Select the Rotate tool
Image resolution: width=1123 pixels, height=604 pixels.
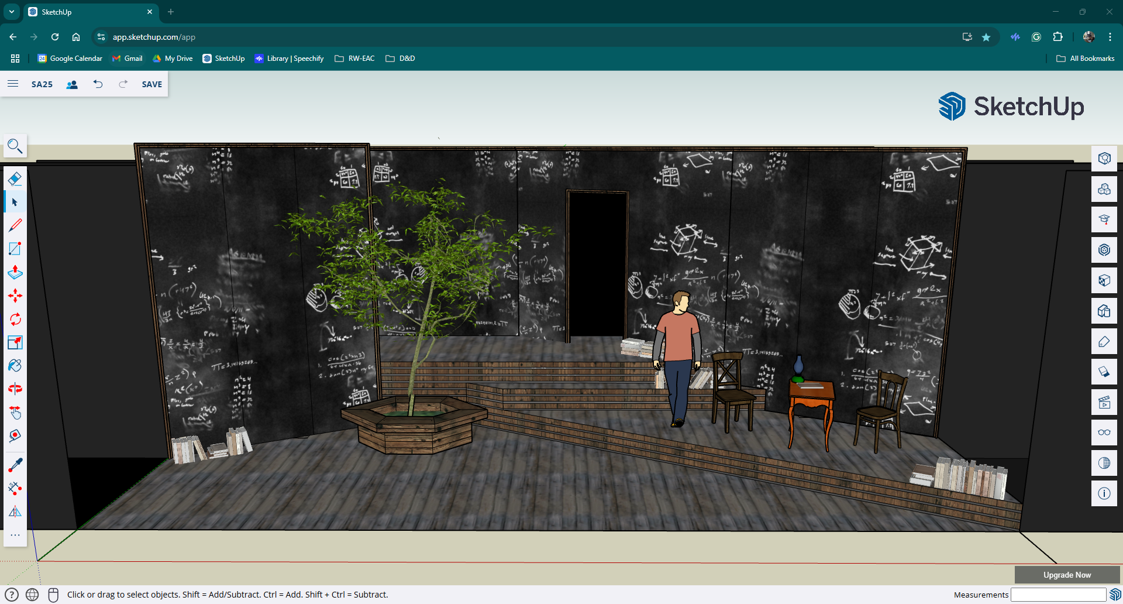coord(15,319)
